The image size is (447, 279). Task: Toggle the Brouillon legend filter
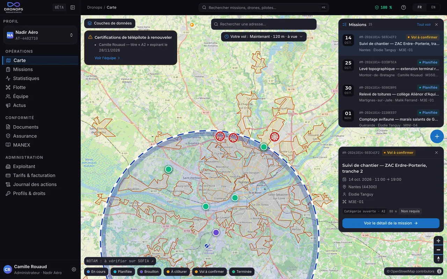pos(149,272)
